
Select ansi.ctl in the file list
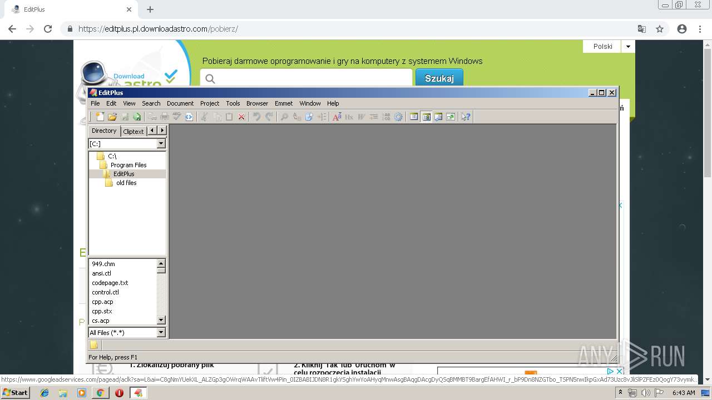102,273
